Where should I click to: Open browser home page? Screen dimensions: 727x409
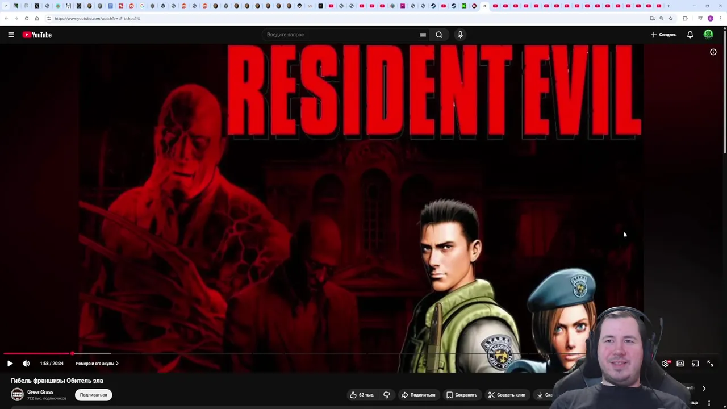(x=37, y=19)
